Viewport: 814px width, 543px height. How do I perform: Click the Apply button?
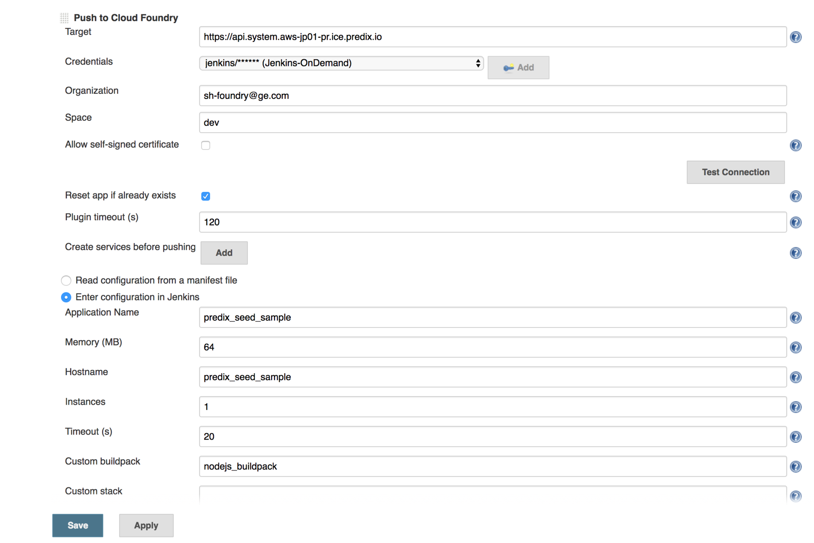[146, 525]
